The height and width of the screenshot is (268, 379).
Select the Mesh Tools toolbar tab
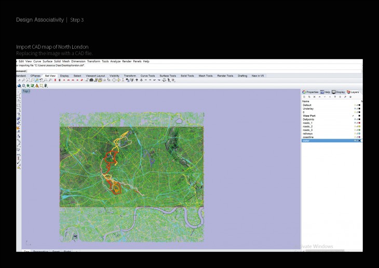pyautogui.click(x=206, y=76)
